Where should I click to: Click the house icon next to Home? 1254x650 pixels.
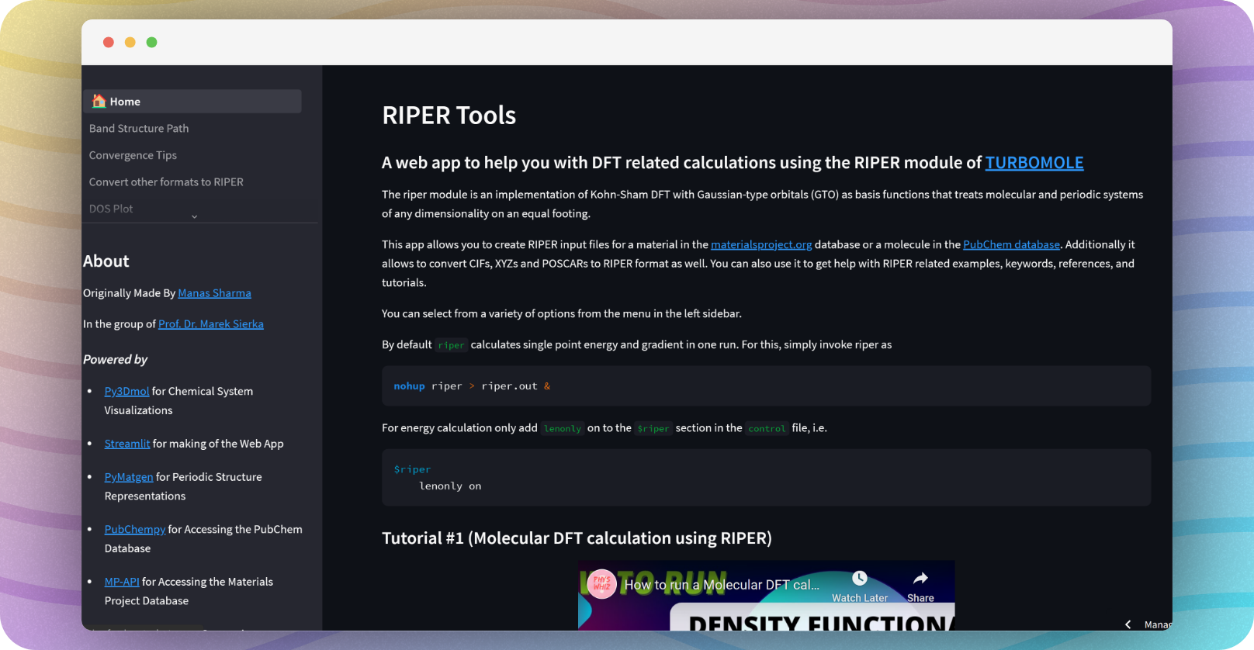(99, 102)
